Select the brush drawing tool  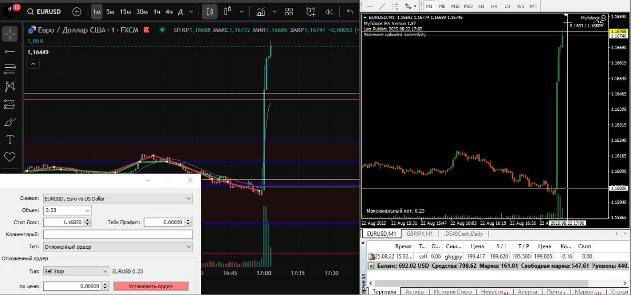[9, 122]
